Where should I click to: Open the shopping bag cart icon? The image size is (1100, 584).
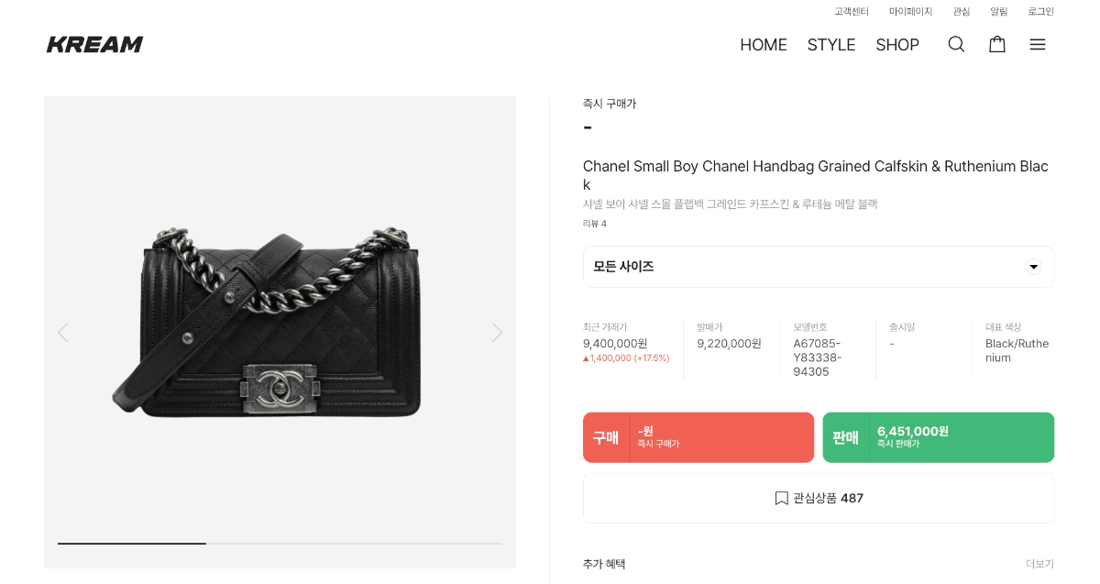(x=996, y=44)
